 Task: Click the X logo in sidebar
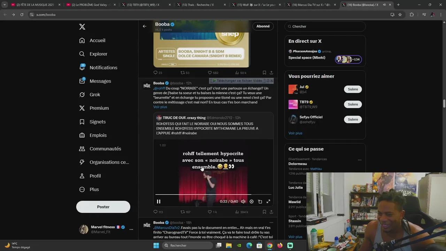(82, 27)
